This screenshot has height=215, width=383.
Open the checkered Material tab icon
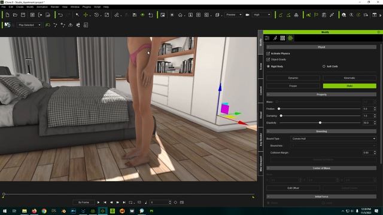tap(282, 38)
